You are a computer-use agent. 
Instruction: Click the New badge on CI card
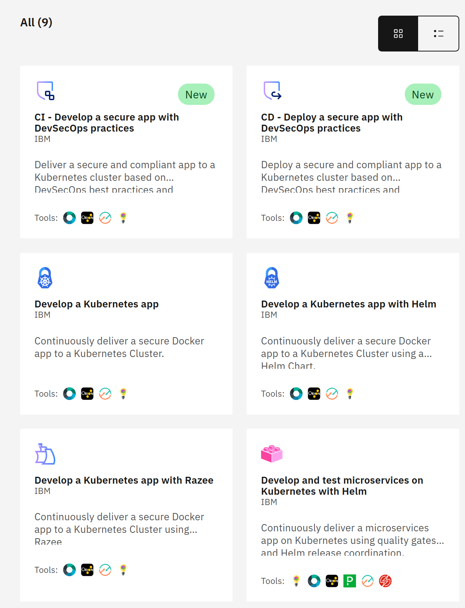tap(196, 95)
